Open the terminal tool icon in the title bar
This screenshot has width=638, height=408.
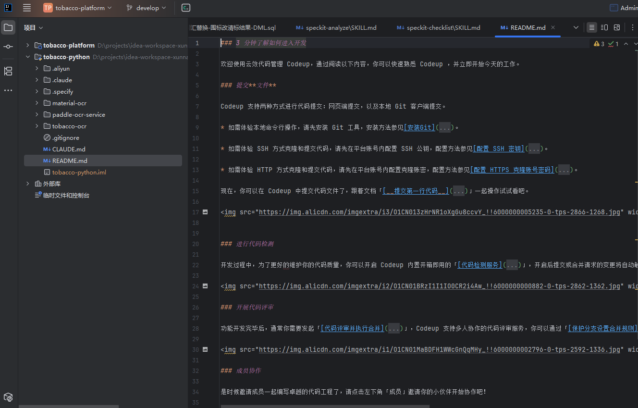click(186, 8)
